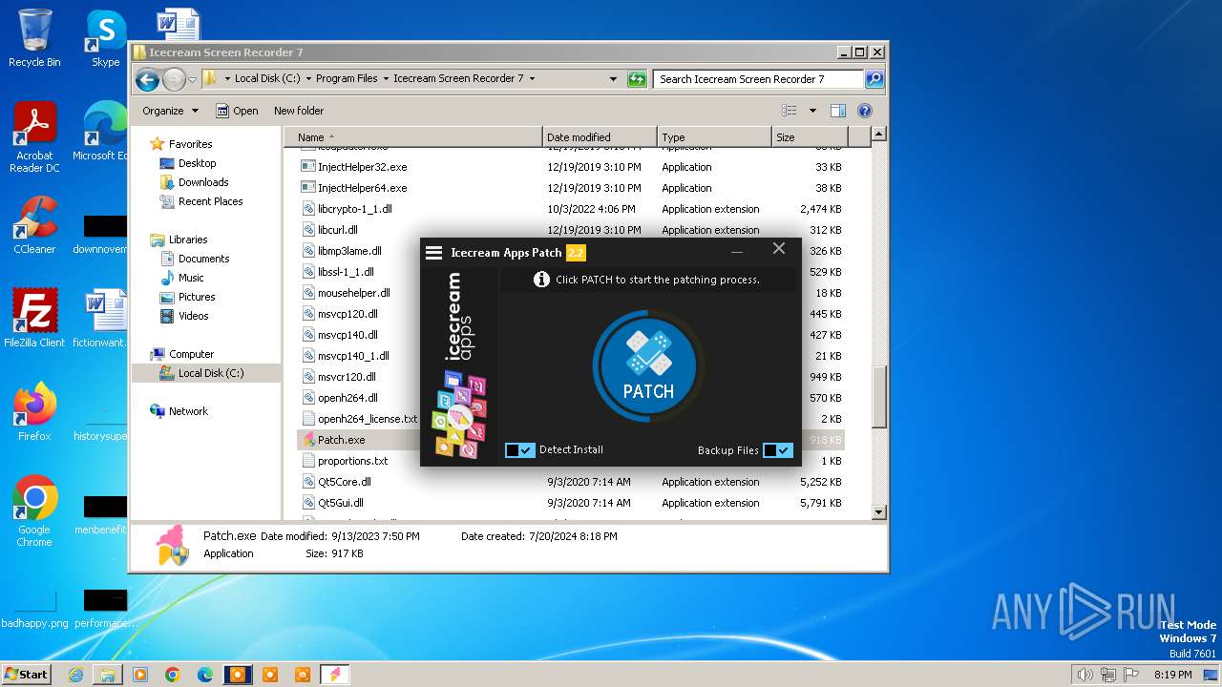
Task: Open Windows Media Player from the taskbar
Action: click(140, 675)
